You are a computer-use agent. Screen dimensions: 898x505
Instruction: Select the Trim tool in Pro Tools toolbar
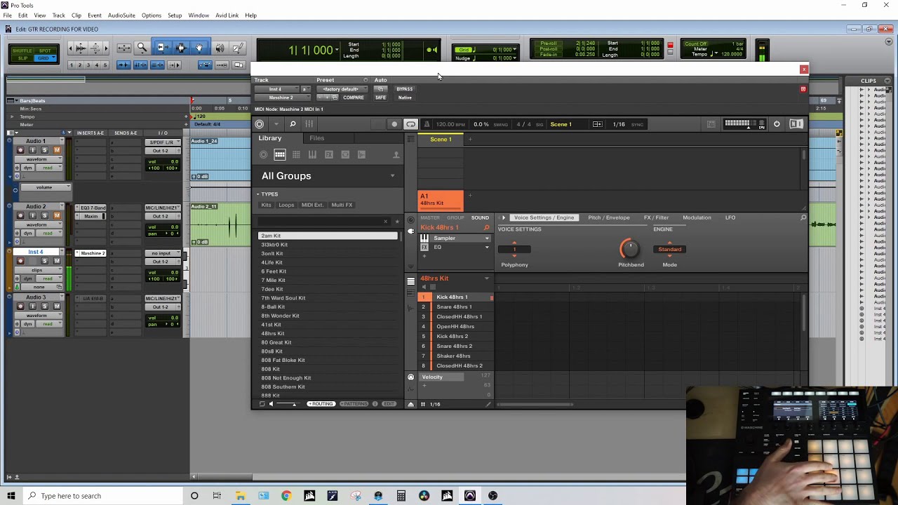tap(161, 48)
